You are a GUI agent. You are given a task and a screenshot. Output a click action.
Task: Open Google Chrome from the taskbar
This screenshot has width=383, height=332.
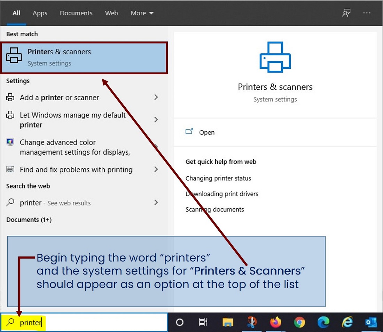point(300,322)
